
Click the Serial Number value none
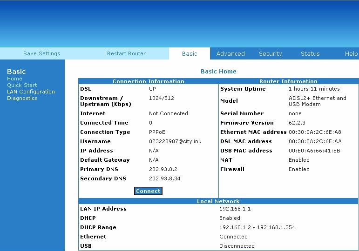tap(295, 113)
